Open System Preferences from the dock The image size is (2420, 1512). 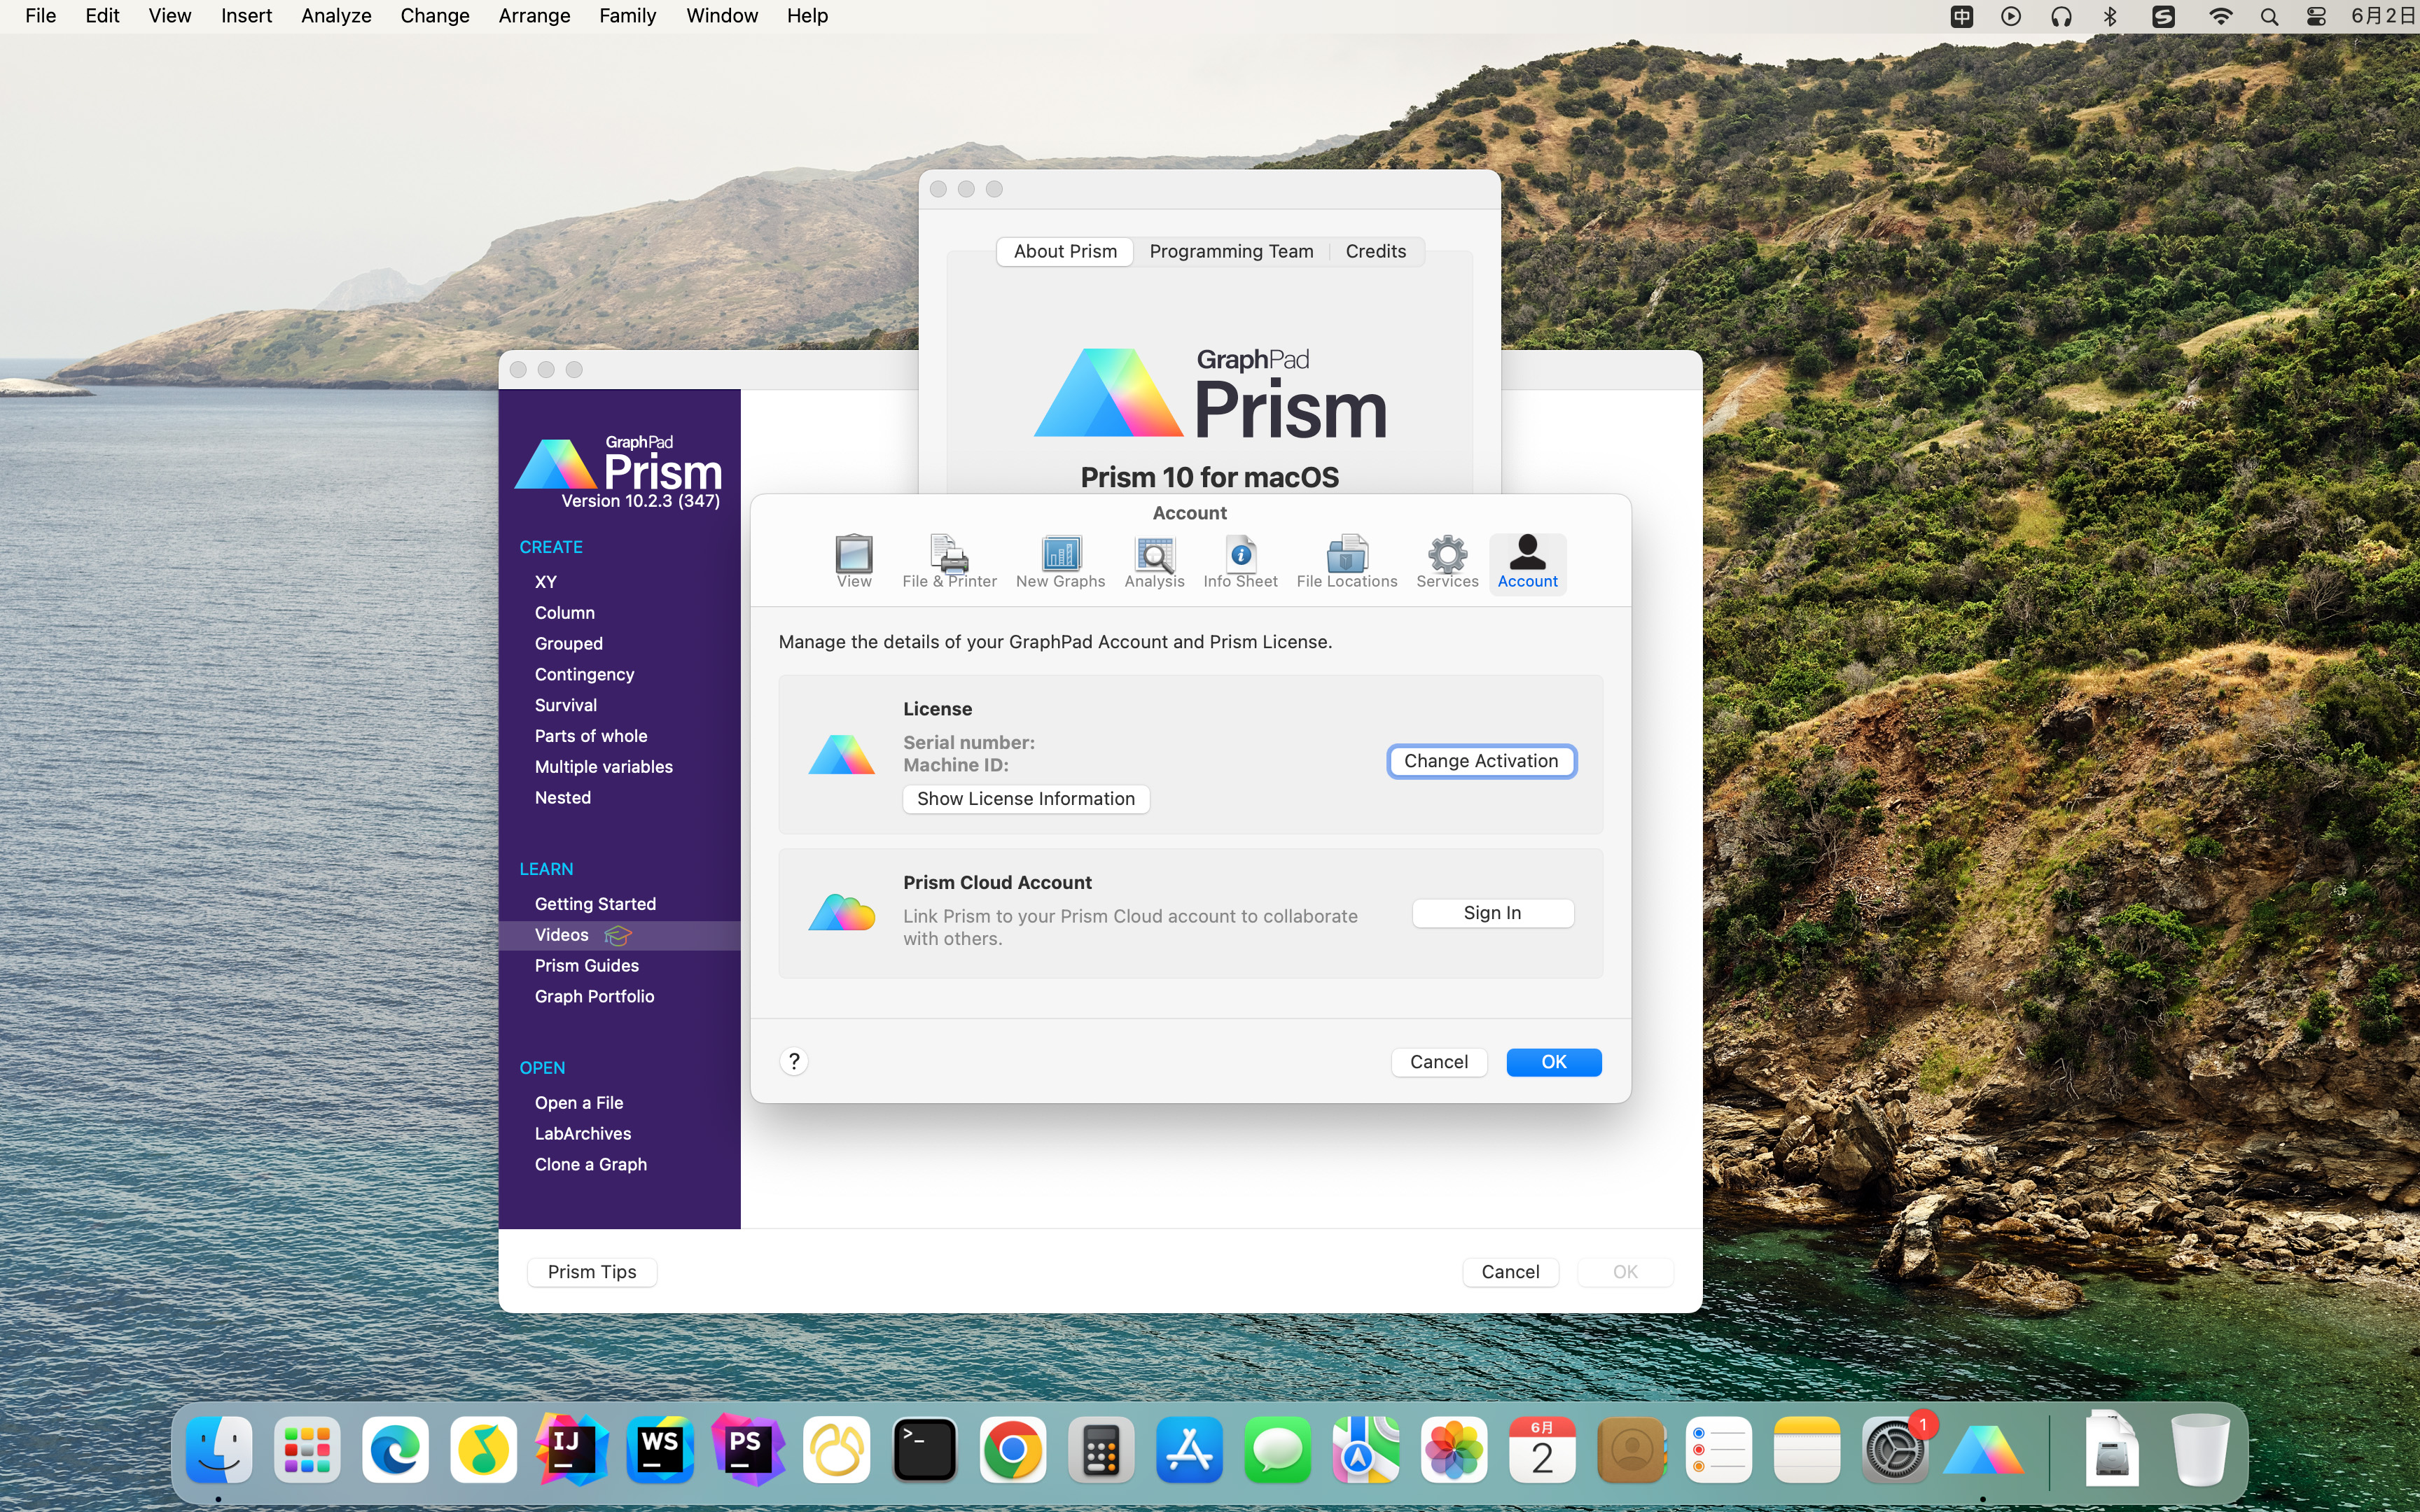[x=1895, y=1449]
